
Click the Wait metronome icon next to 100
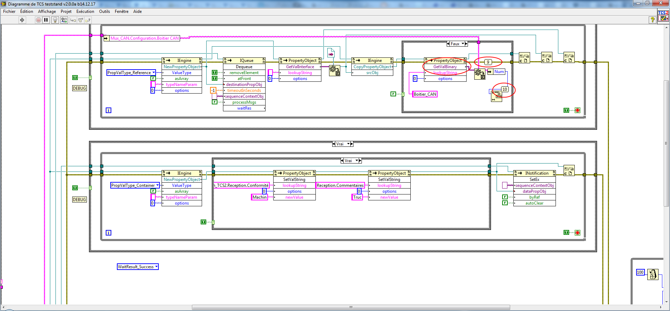(x=653, y=274)
